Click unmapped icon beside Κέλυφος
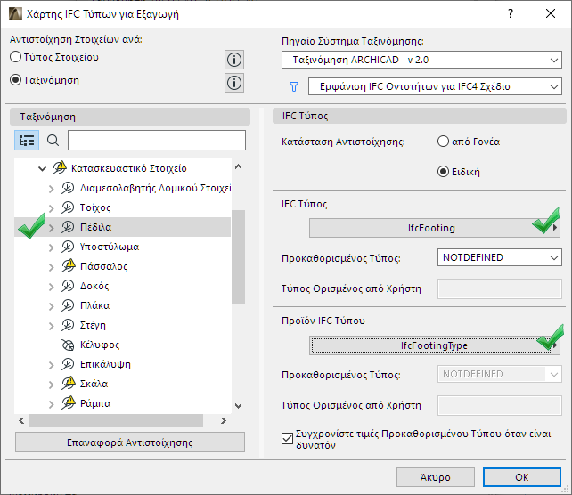 [68, 345]
